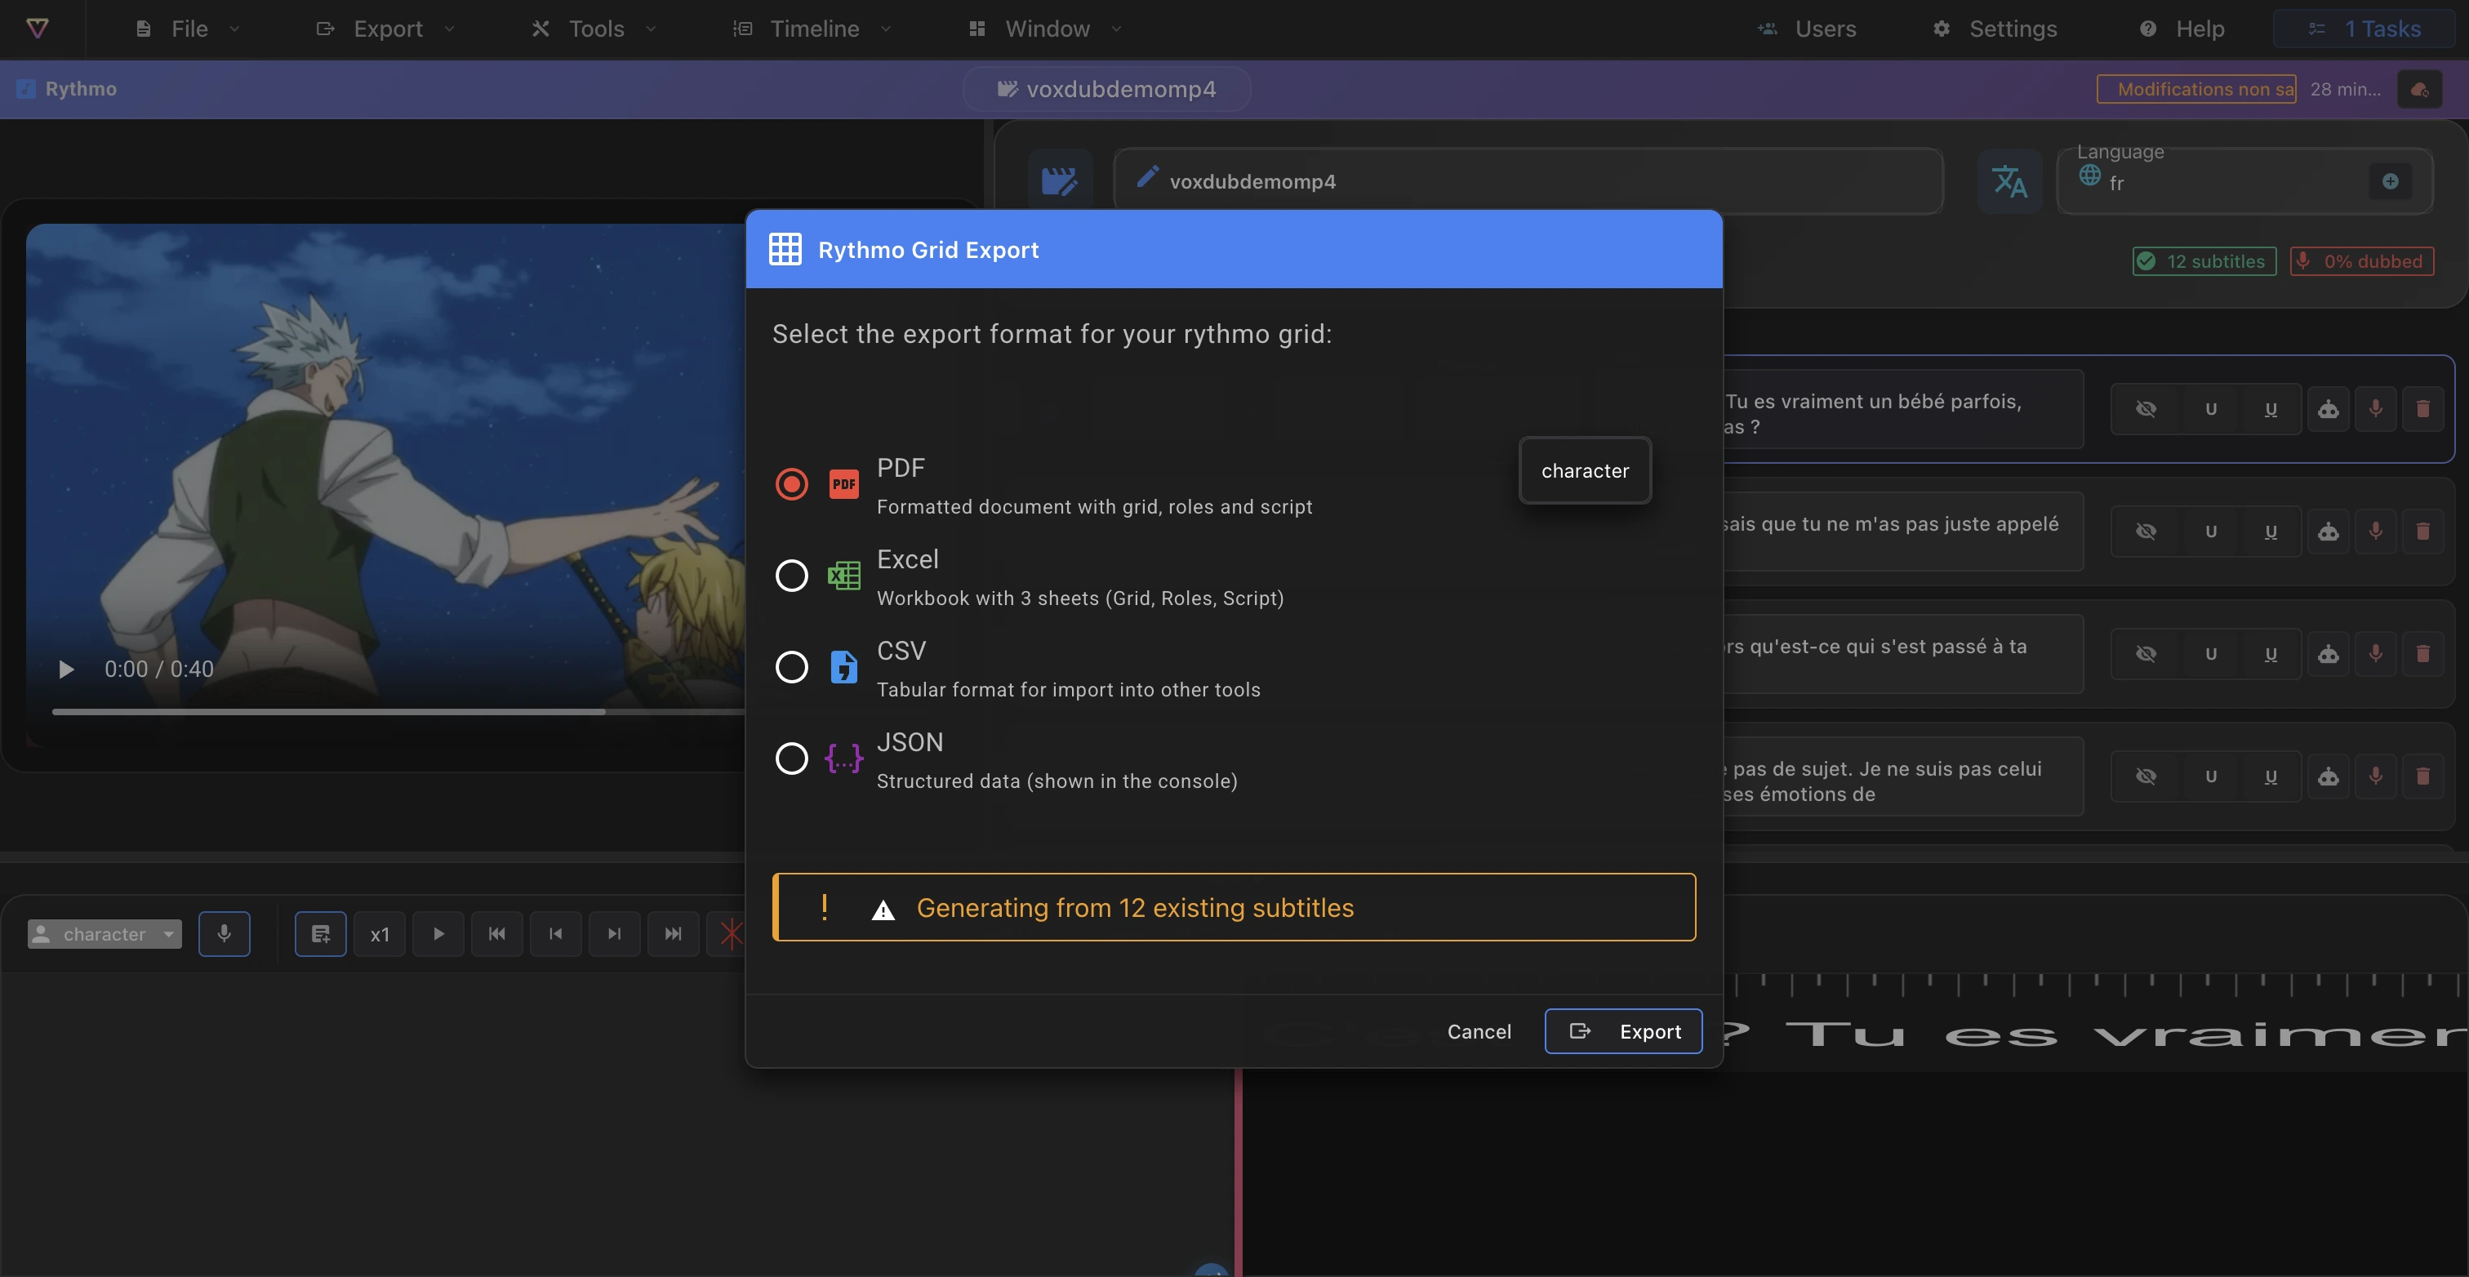Click the voxdubdemomp4 chip in the title bar
The height and width of the screenshot is (1277, 2469).
1107,89
